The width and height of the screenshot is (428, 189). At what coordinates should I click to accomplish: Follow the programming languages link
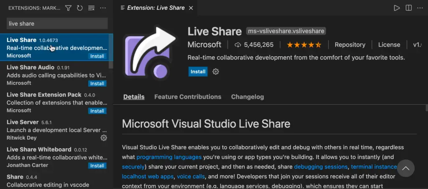point(169,157)
